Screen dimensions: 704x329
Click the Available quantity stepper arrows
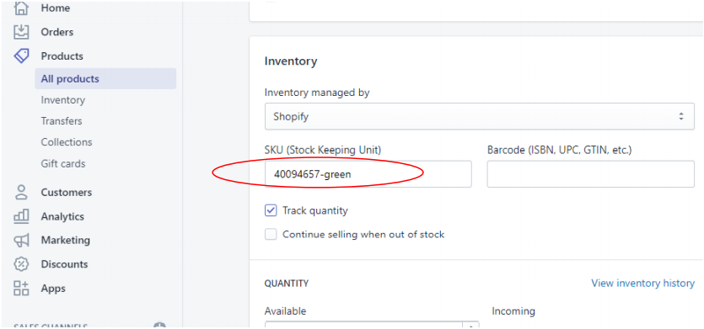click(471, 326)
